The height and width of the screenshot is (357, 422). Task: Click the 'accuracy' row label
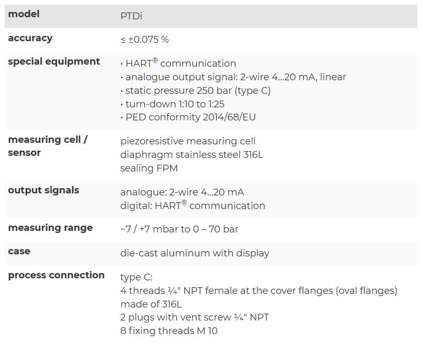pos(30,38)
